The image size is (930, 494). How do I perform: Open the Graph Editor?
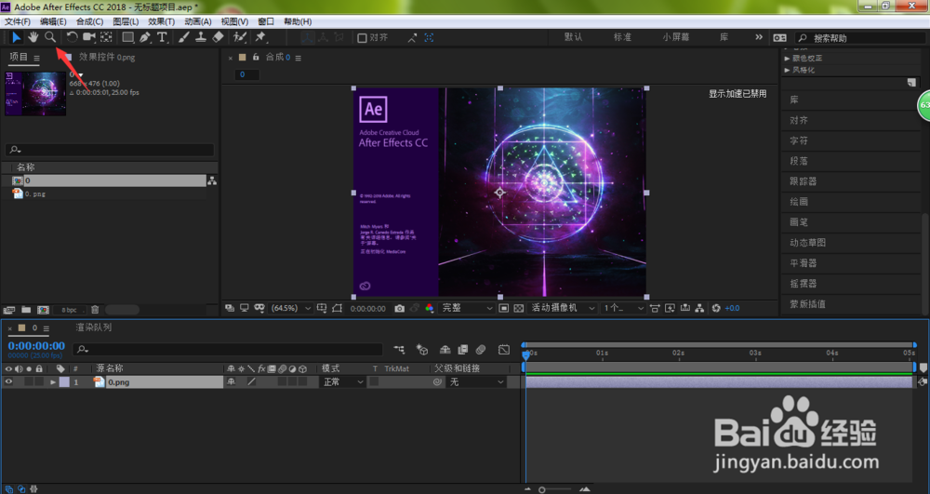pyautogui.click(x=503, y=349)
